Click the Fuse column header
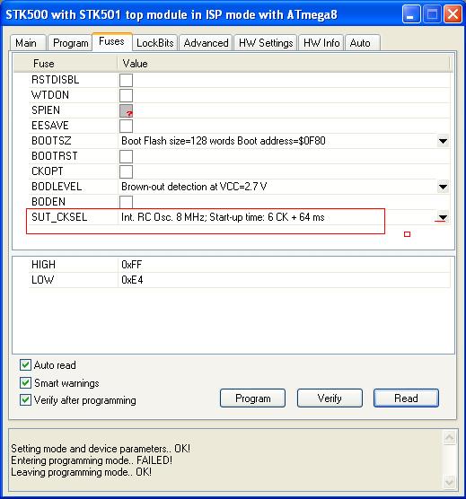 point(66,64)
